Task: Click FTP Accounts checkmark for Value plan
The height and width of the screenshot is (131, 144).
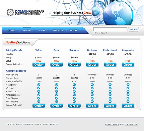Action: tap(39, 101)
